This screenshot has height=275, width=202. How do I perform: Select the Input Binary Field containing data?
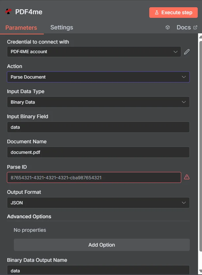click(98, 127)
